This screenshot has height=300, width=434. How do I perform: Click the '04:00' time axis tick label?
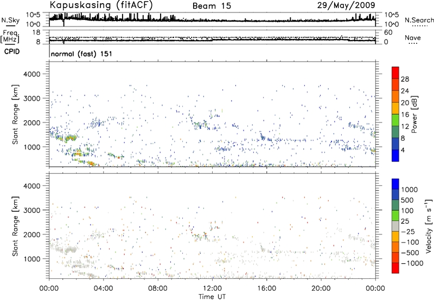(x=103, y=289)
